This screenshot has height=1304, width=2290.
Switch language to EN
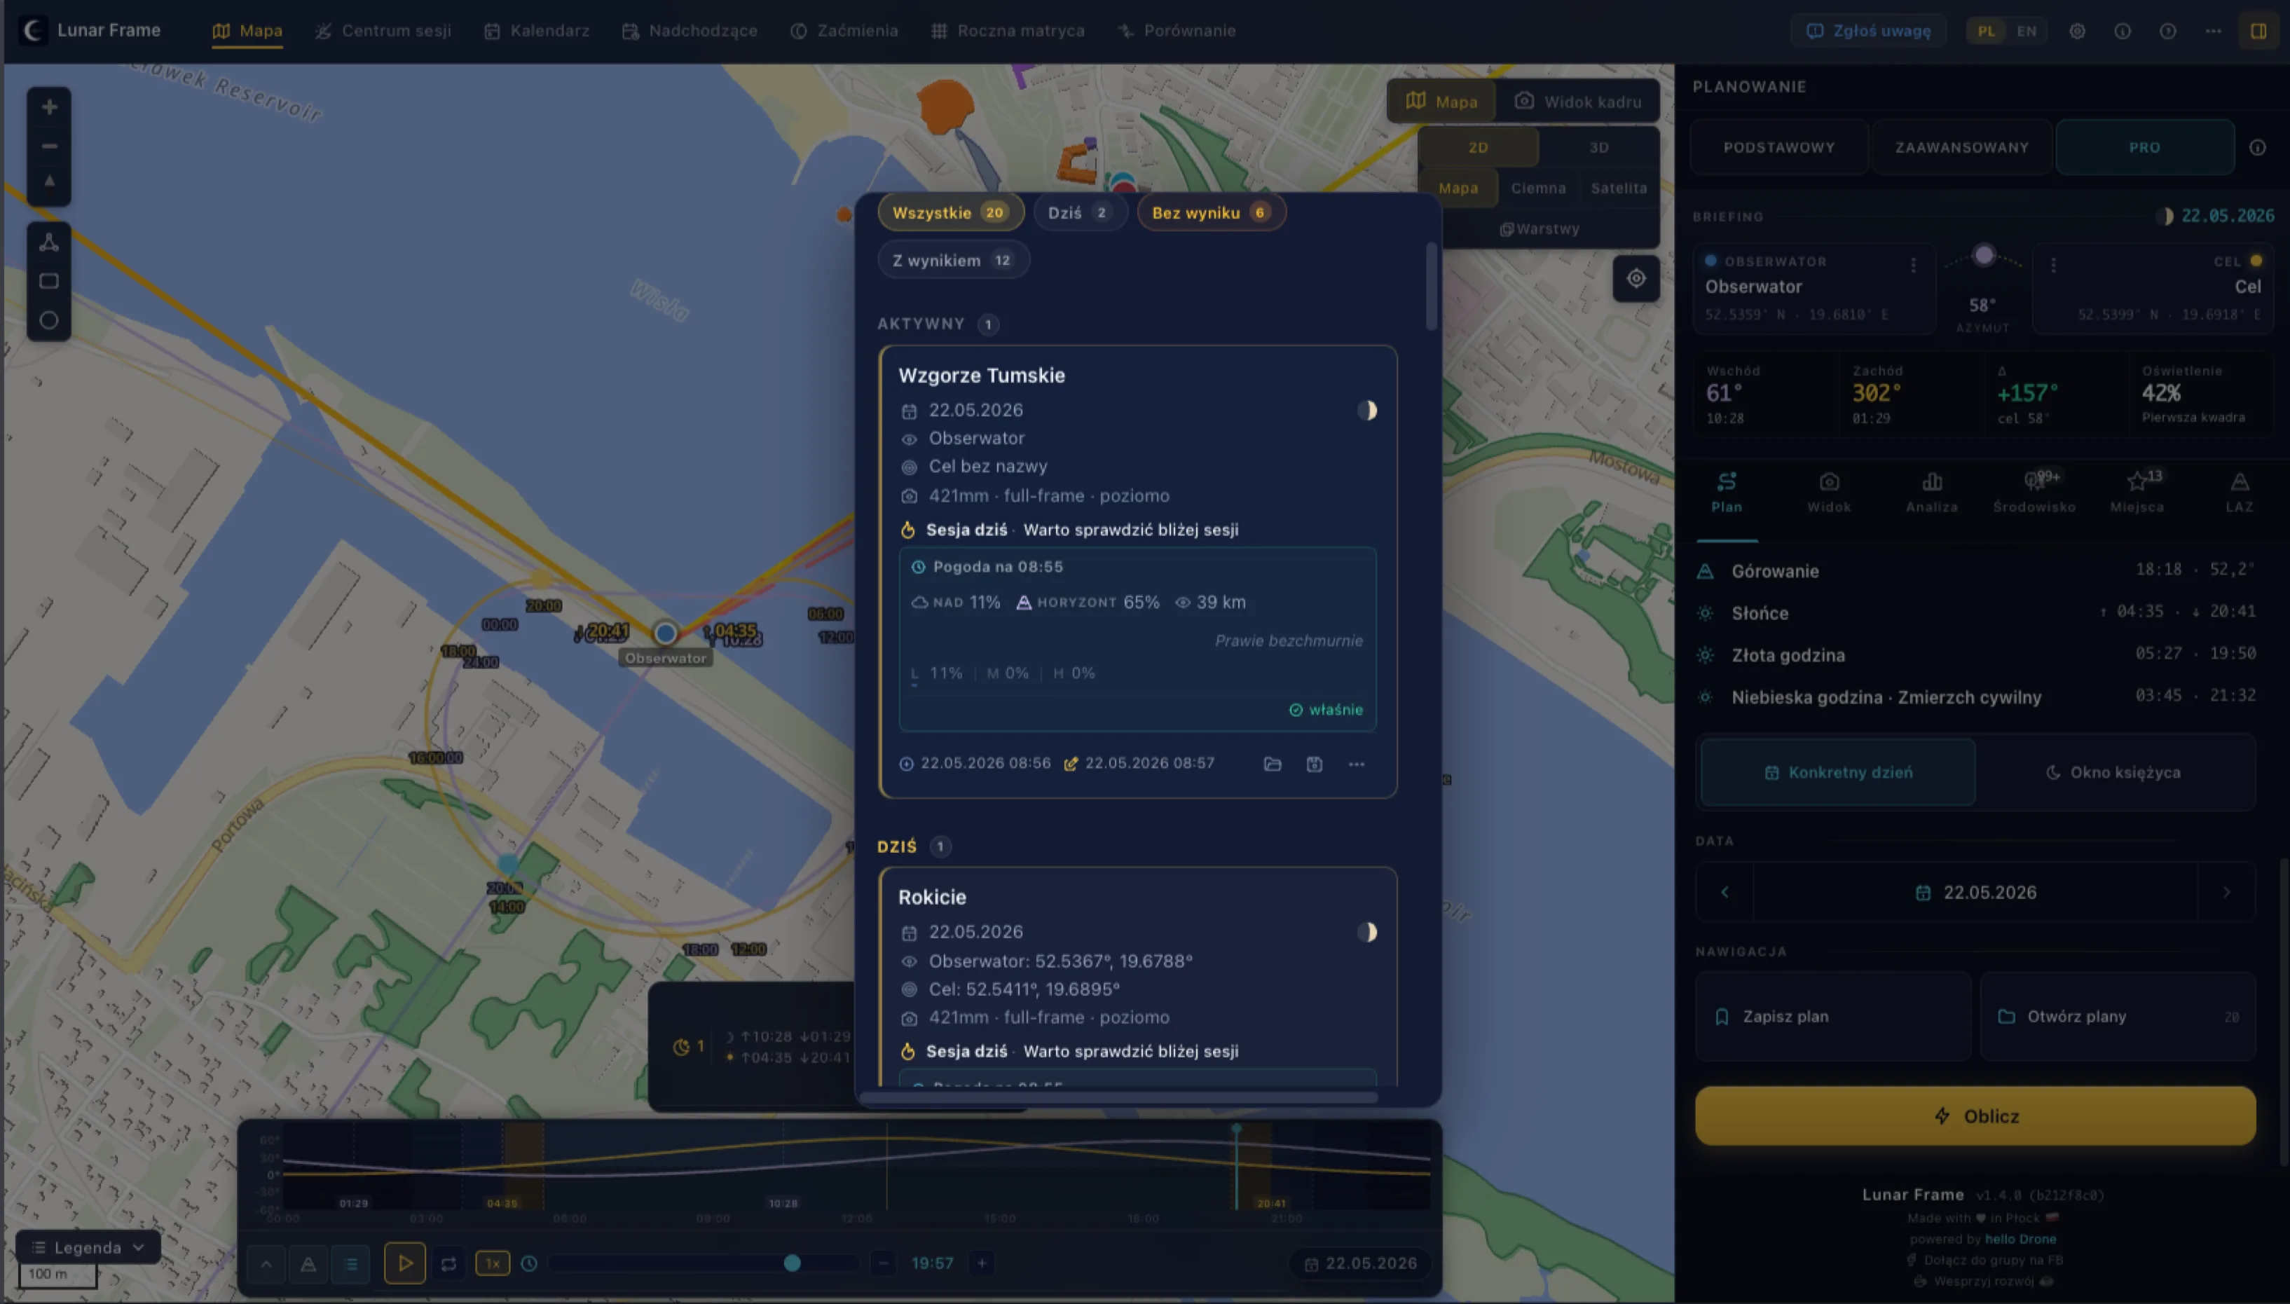tap(2027, 32)
